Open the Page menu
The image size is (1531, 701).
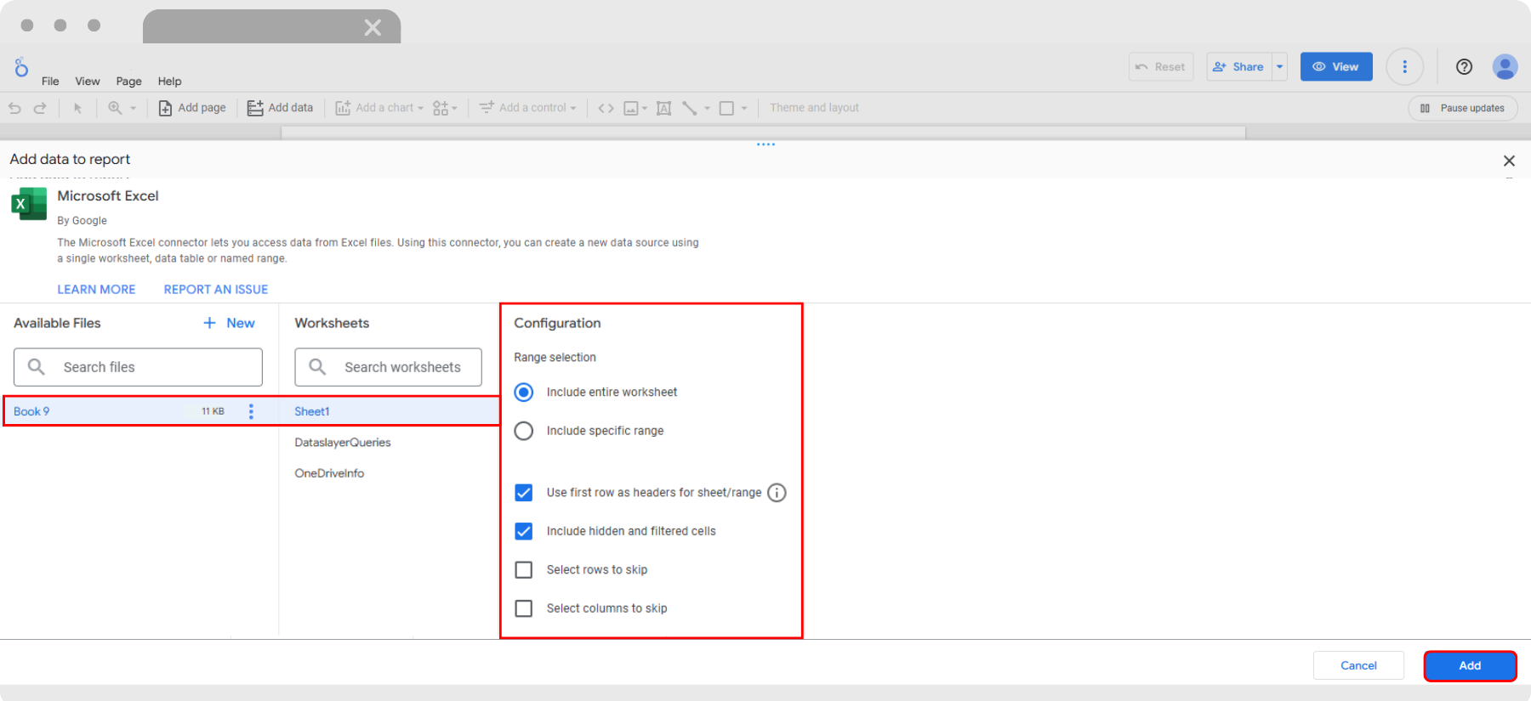(x=128, y=82)
